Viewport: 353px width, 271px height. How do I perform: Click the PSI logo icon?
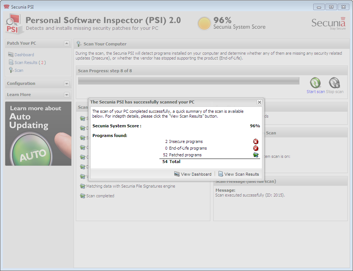(14, 24)
